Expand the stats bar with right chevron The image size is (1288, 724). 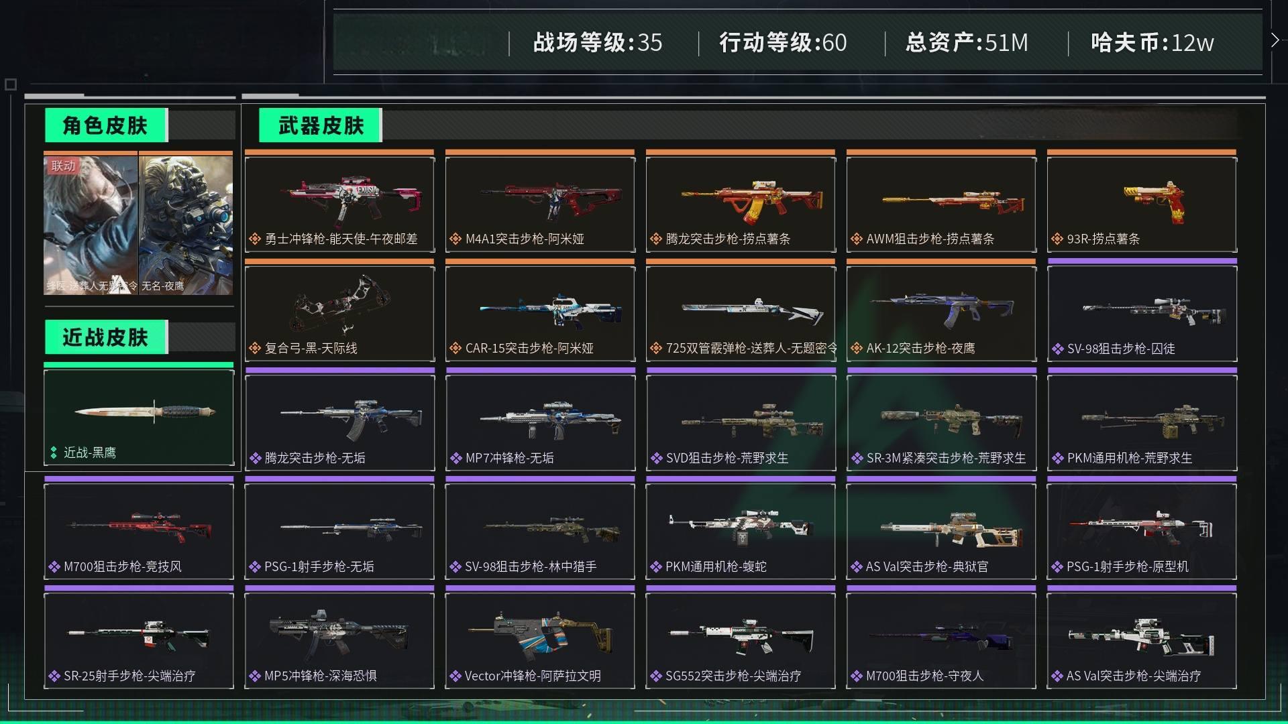(x=1275, y=41)
